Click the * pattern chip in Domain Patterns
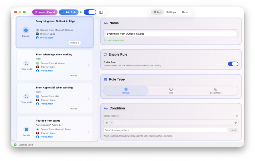Image resolution: width=255 pixels, height=161 pixels. [112, 122]
